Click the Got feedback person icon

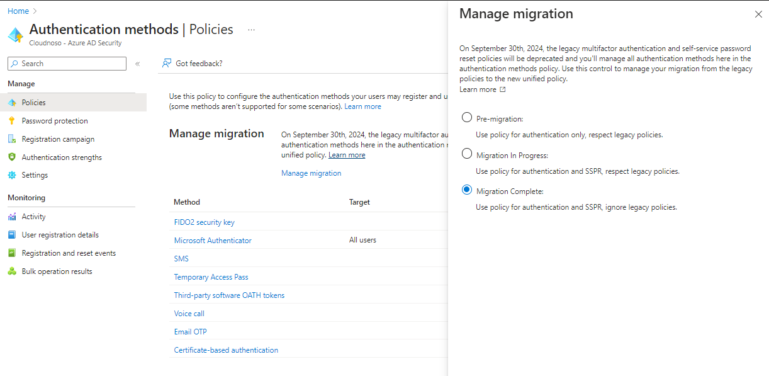tap(167, 63)
